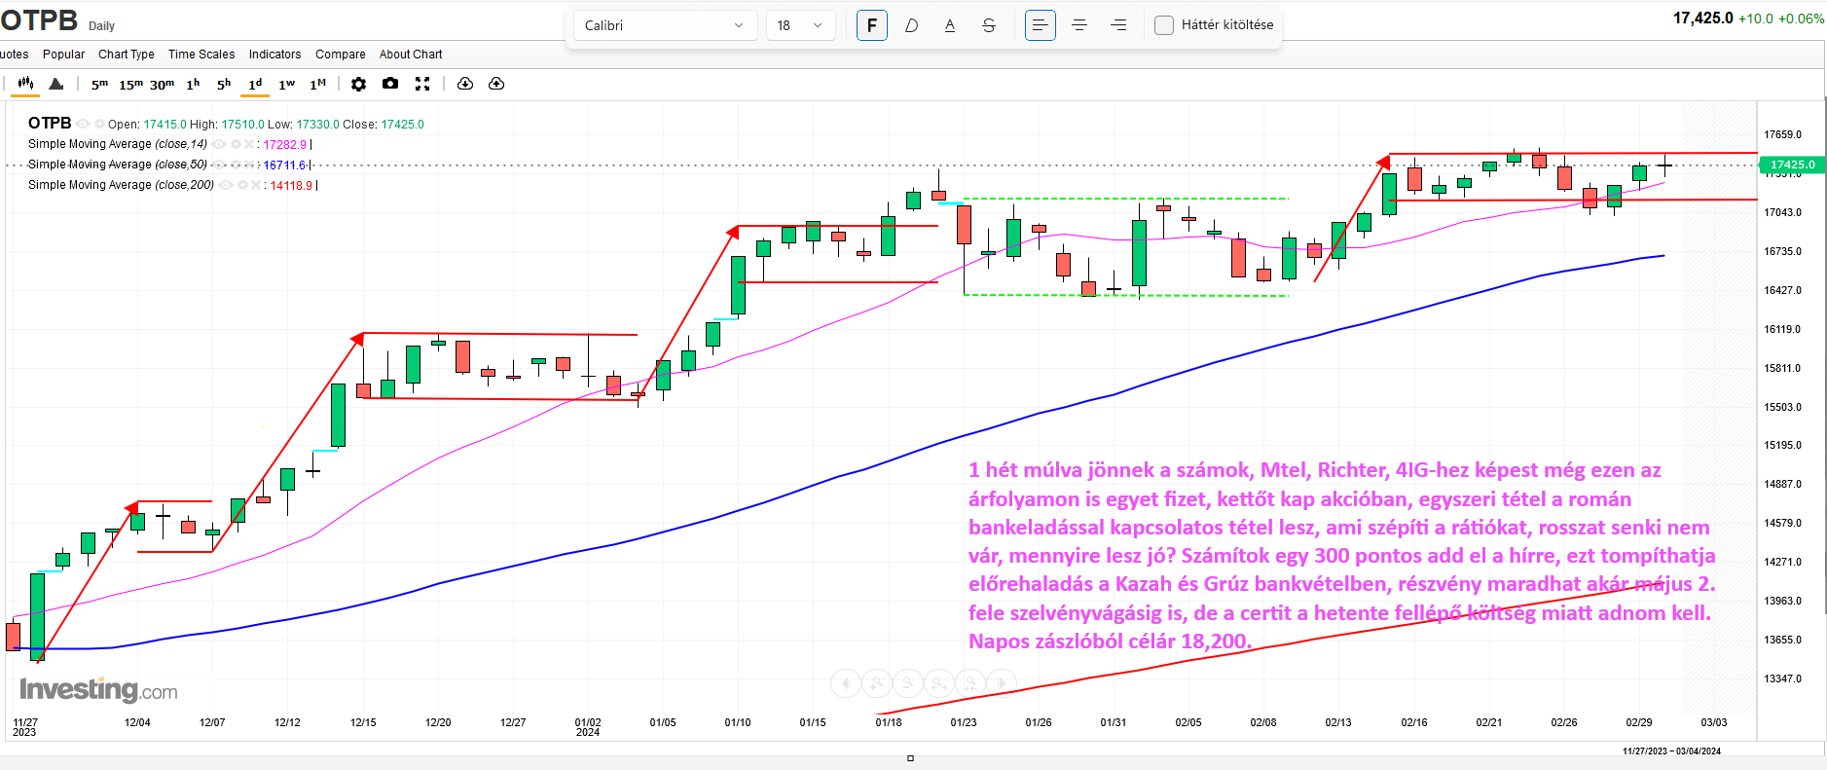Select the 1h timeframe
The width and height of the screenshot is (1827, 770).
pyautogui.click(x=193, y=84)
